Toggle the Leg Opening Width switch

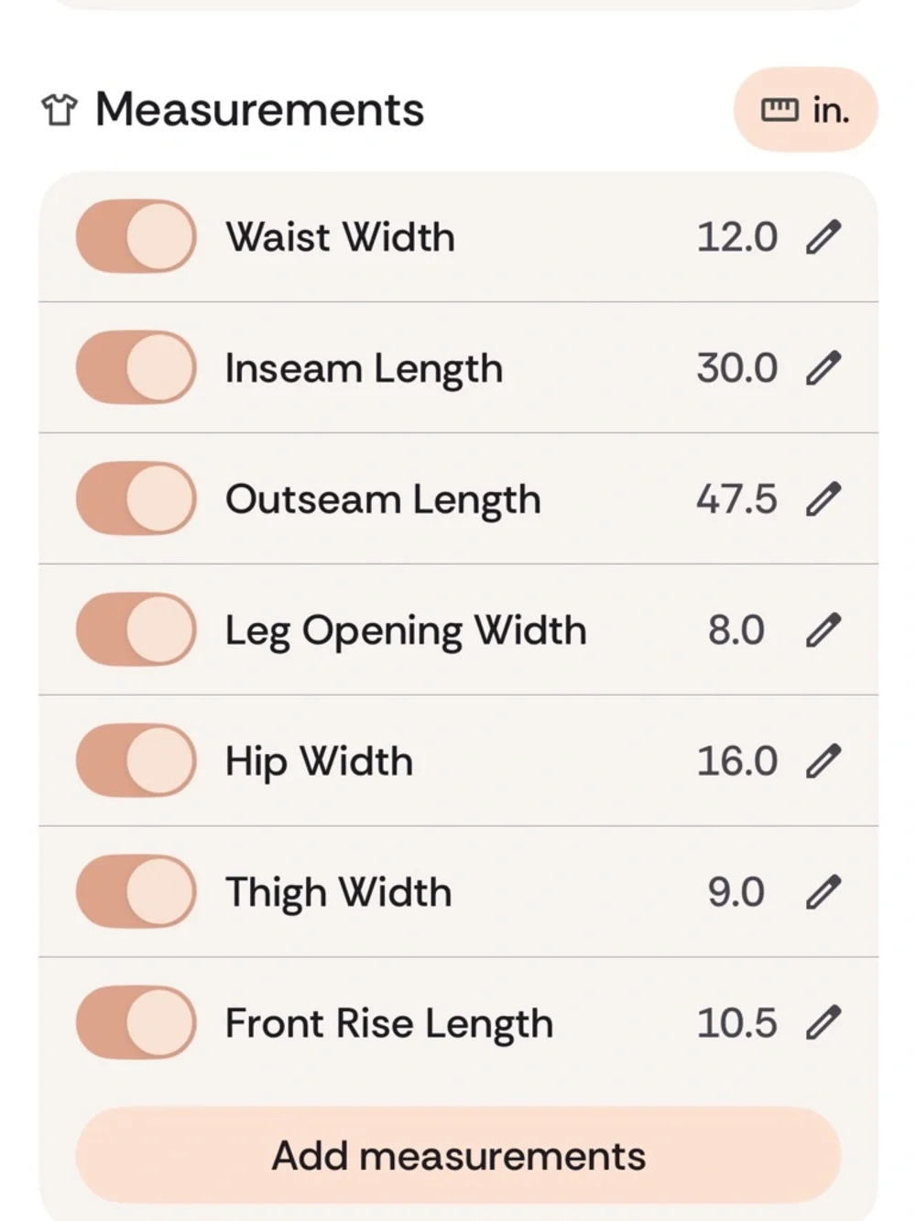coord(136,629)
